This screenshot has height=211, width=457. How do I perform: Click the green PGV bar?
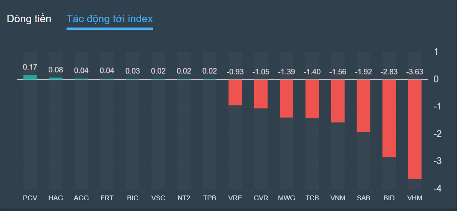(30, 77)
